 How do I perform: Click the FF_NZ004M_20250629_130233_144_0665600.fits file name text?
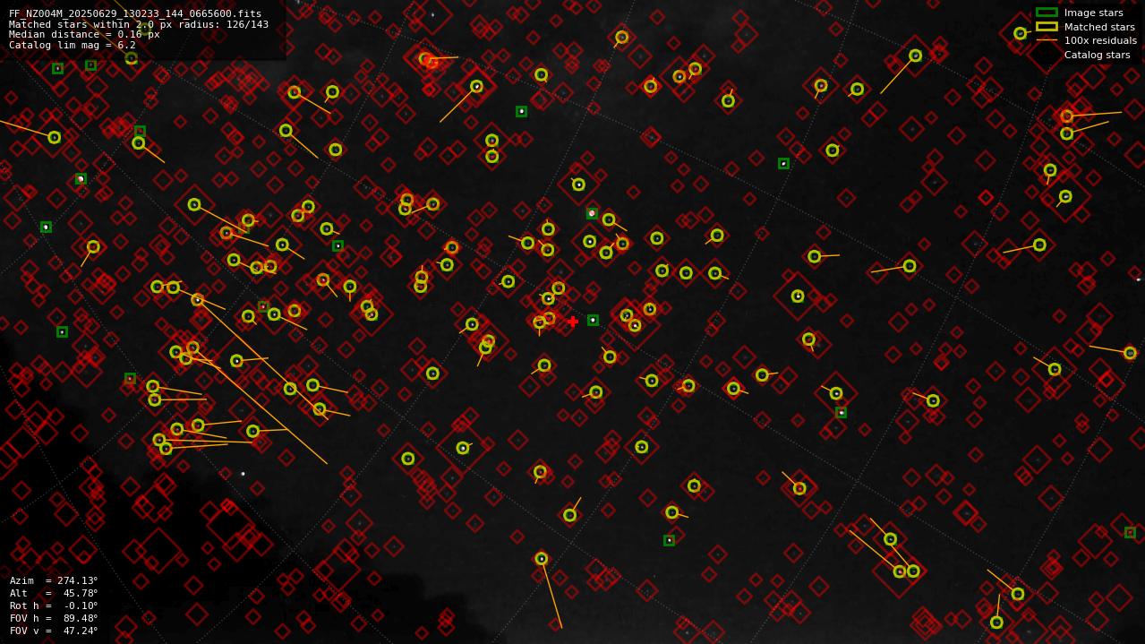[135, 13]
